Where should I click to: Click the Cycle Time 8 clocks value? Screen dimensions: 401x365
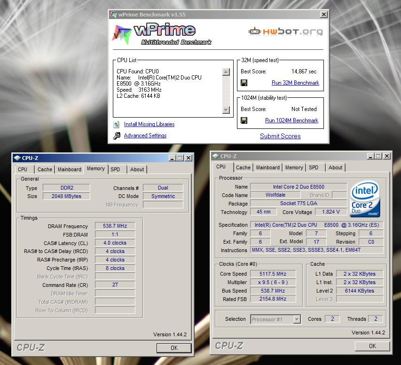pyautogui.click(x=115, y=268)
